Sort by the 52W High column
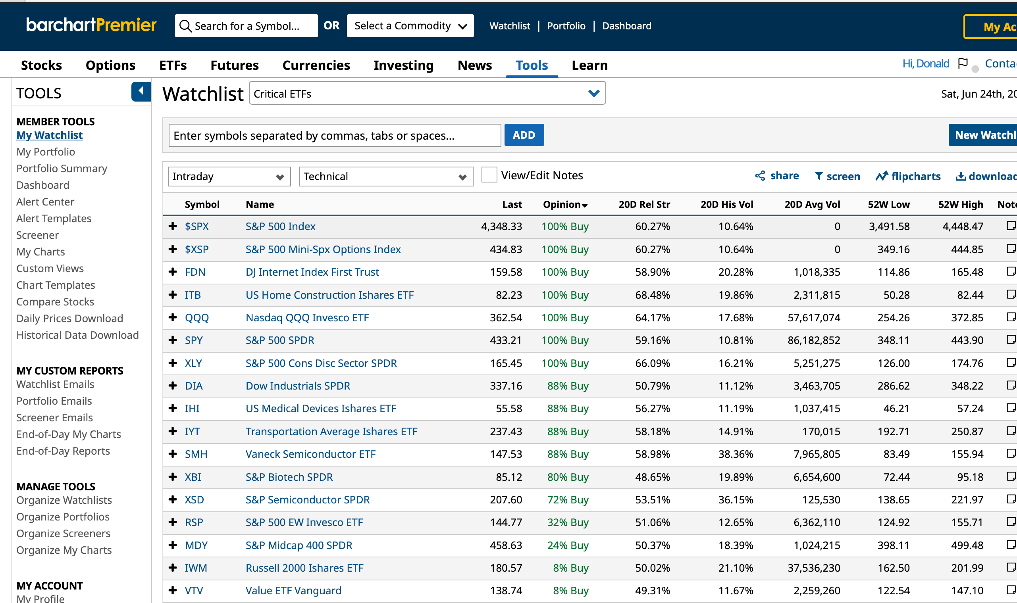Image resolution: width=1017 pixels, height=603 pixels. (x=961, y=204)
